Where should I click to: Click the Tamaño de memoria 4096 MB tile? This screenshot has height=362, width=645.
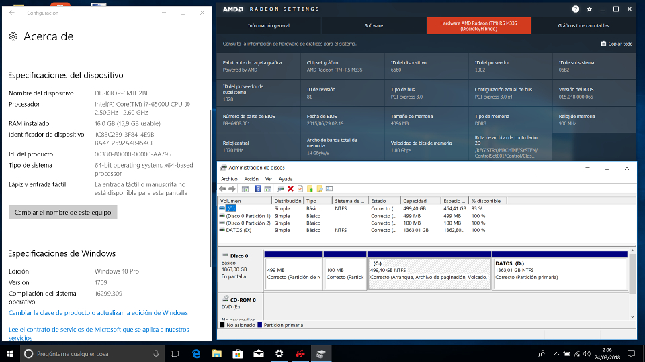pos(426,120)
